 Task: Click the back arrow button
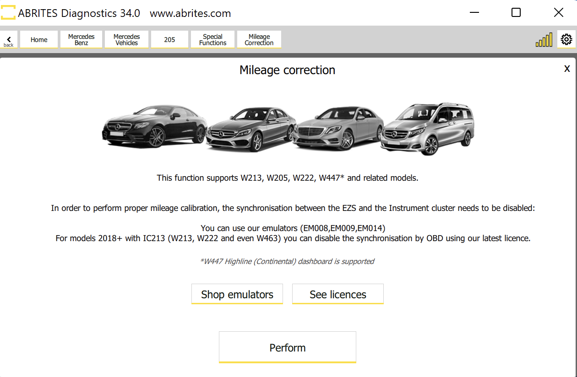coord(9,39)
